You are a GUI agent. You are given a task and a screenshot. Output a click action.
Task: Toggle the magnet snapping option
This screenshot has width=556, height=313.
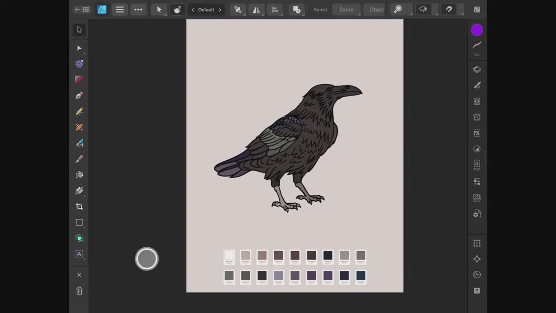[x=449, y=10]
